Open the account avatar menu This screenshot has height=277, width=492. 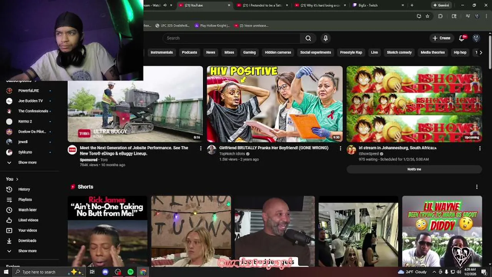coord(476,38)
